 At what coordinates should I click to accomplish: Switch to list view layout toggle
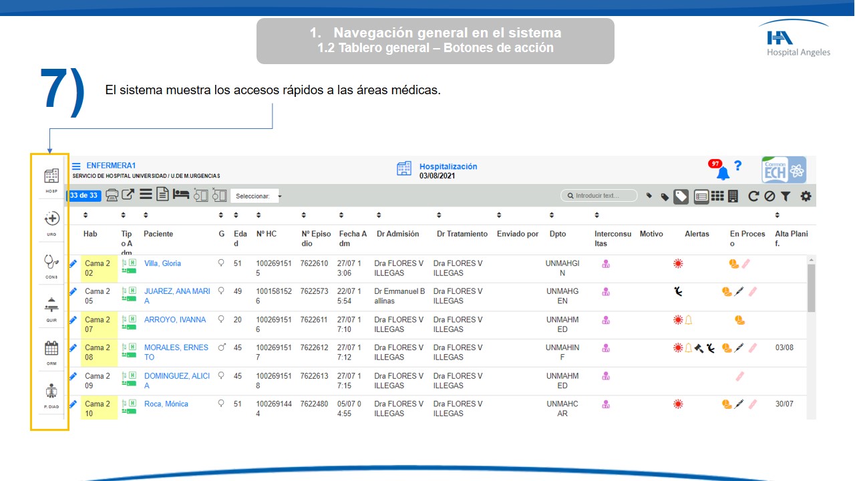tap(701, 196)
